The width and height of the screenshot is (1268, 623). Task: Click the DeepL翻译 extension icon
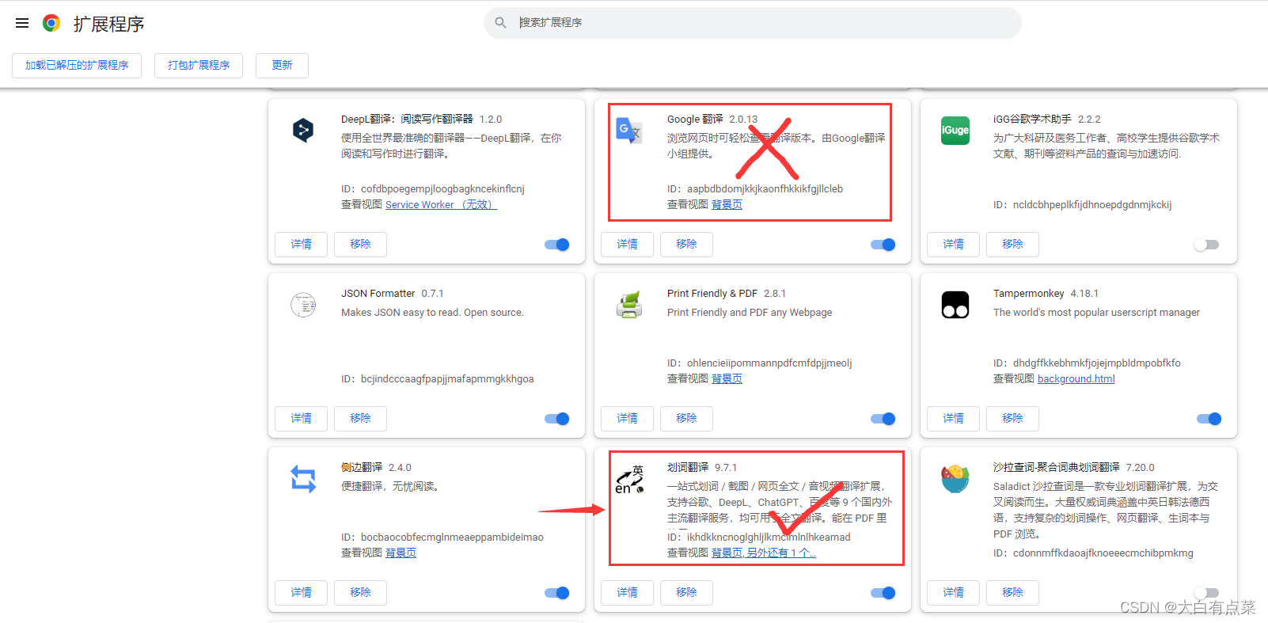[303, 130]
